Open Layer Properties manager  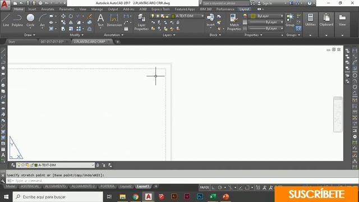click(141, 22)
